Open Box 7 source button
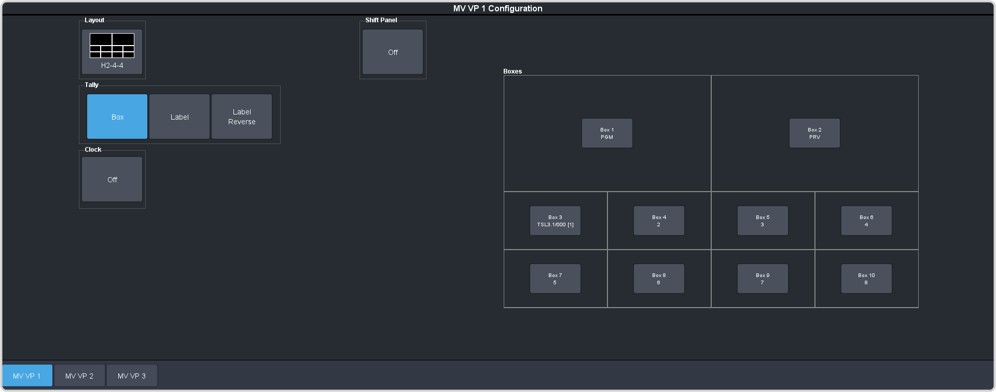 (x=555, y=279)
